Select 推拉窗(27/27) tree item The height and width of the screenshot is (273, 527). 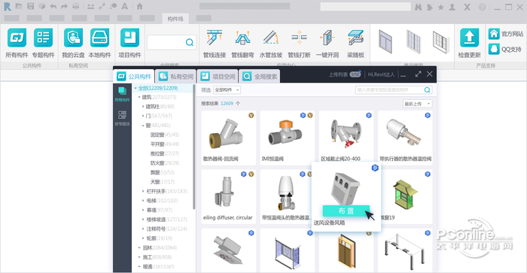(x=165, y=153)
